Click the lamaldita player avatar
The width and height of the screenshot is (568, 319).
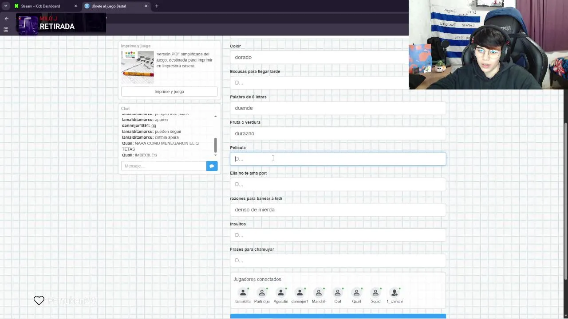point(243,292)
